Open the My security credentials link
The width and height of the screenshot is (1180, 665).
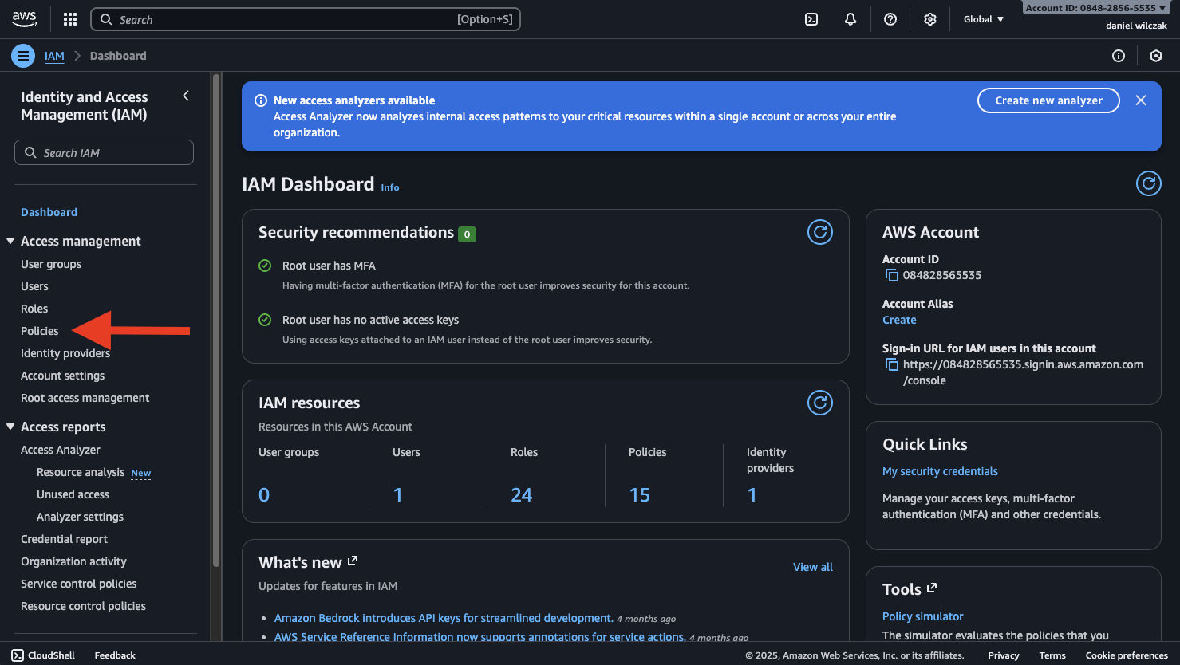click(x=940, y=471)
